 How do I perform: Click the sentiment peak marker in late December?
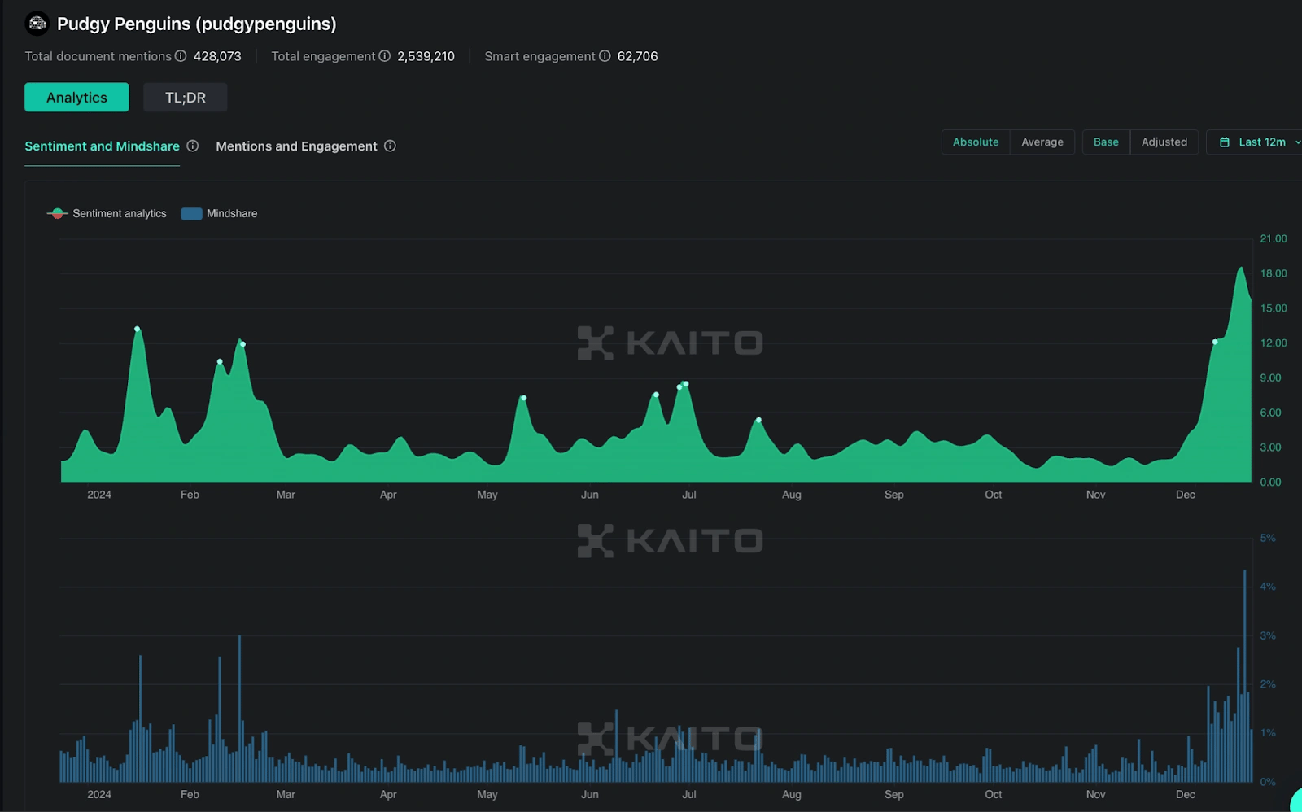point(1215,343)
